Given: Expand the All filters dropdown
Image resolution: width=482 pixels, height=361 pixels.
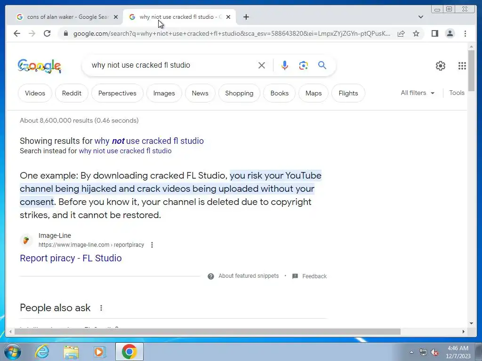Looking at the screenshot, I should point(418,93).
